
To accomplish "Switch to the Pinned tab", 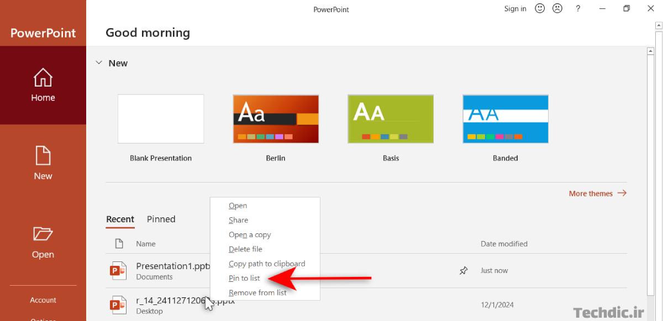I will 161,220.
